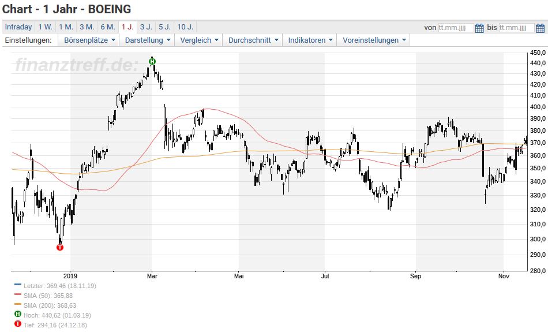
Task: Open the Durchschnitt dropdown
Action: click(x=253, y=40)
